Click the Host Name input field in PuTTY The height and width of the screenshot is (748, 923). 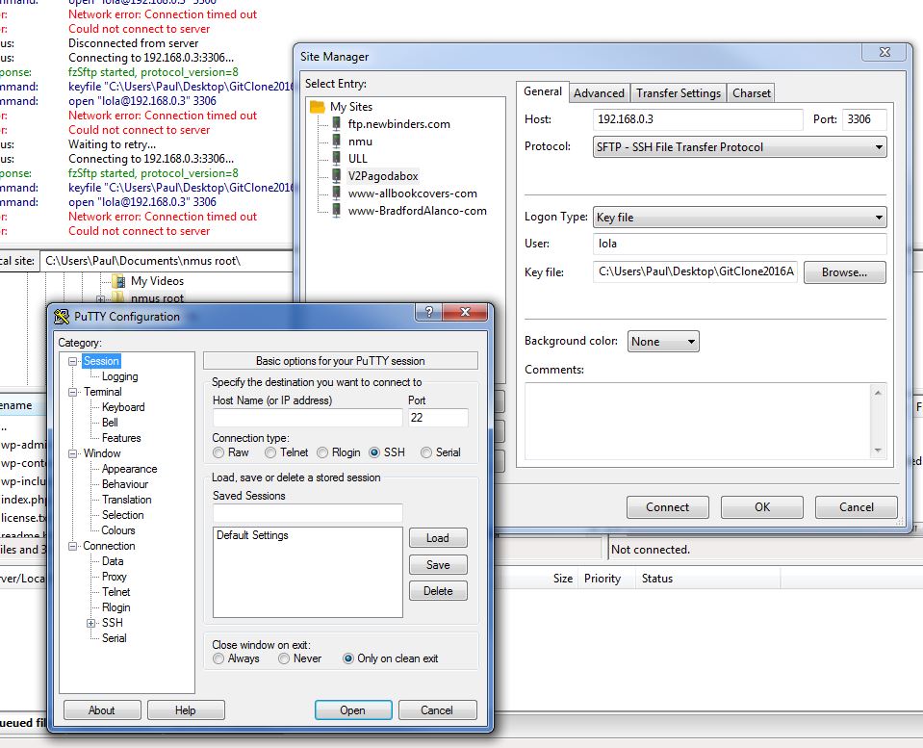(x=307, y=418)
